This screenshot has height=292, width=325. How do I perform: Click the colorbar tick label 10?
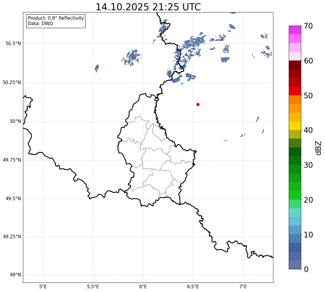click(x=308, y=235)
